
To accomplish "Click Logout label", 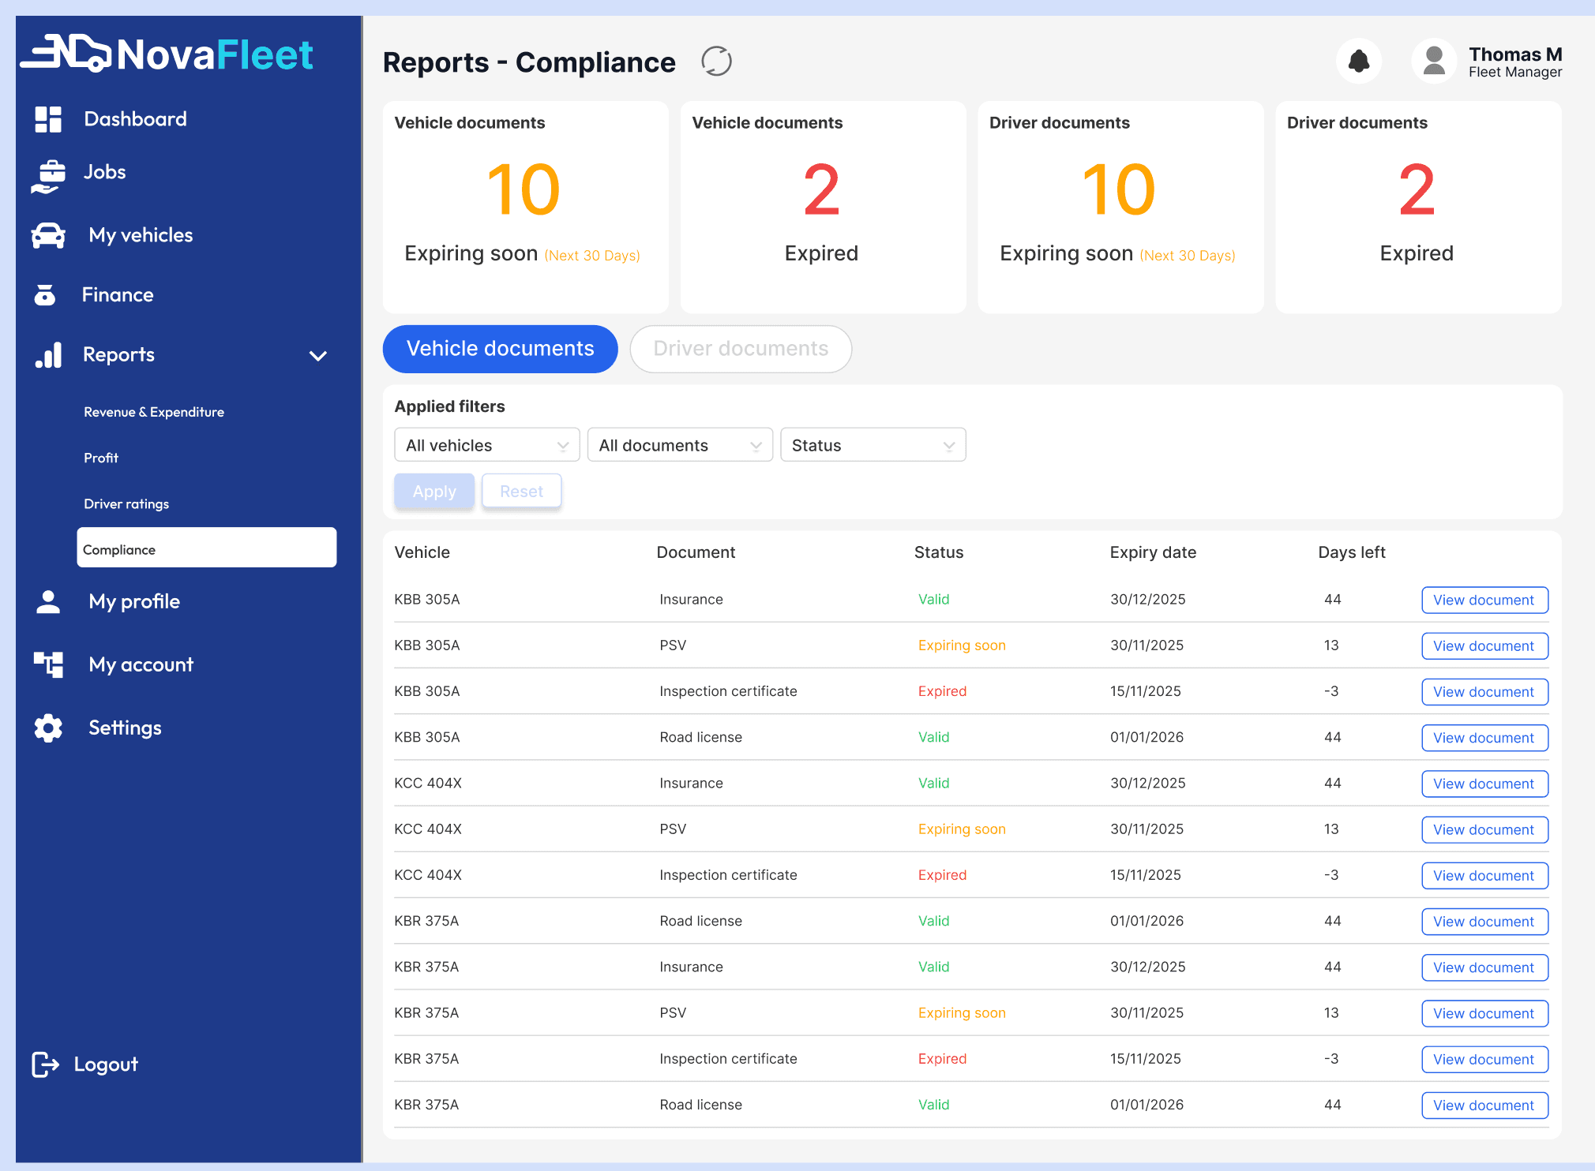I will [x=106, y=1064].
